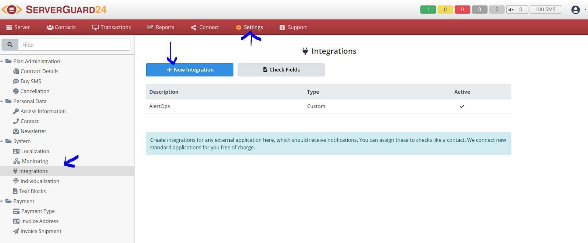The width and height of the screenshot is (588, 243).
Task: Collapse the Payment folder
Action: tap(2, 201)
